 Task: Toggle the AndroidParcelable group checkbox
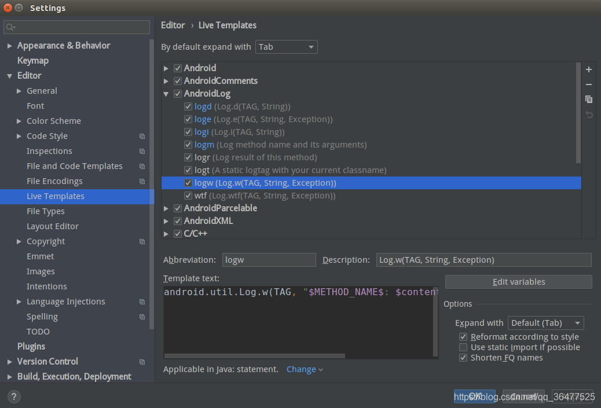178,208
